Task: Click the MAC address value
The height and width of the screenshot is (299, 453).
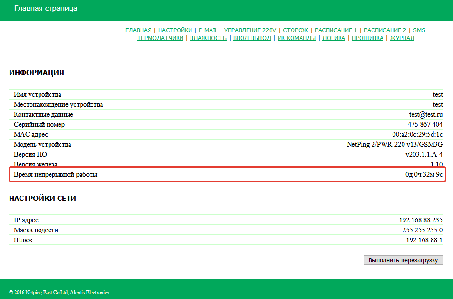Action: click(417, 135)
